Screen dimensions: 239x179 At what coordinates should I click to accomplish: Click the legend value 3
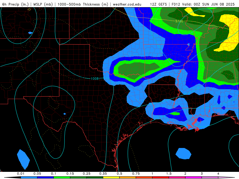202,174
